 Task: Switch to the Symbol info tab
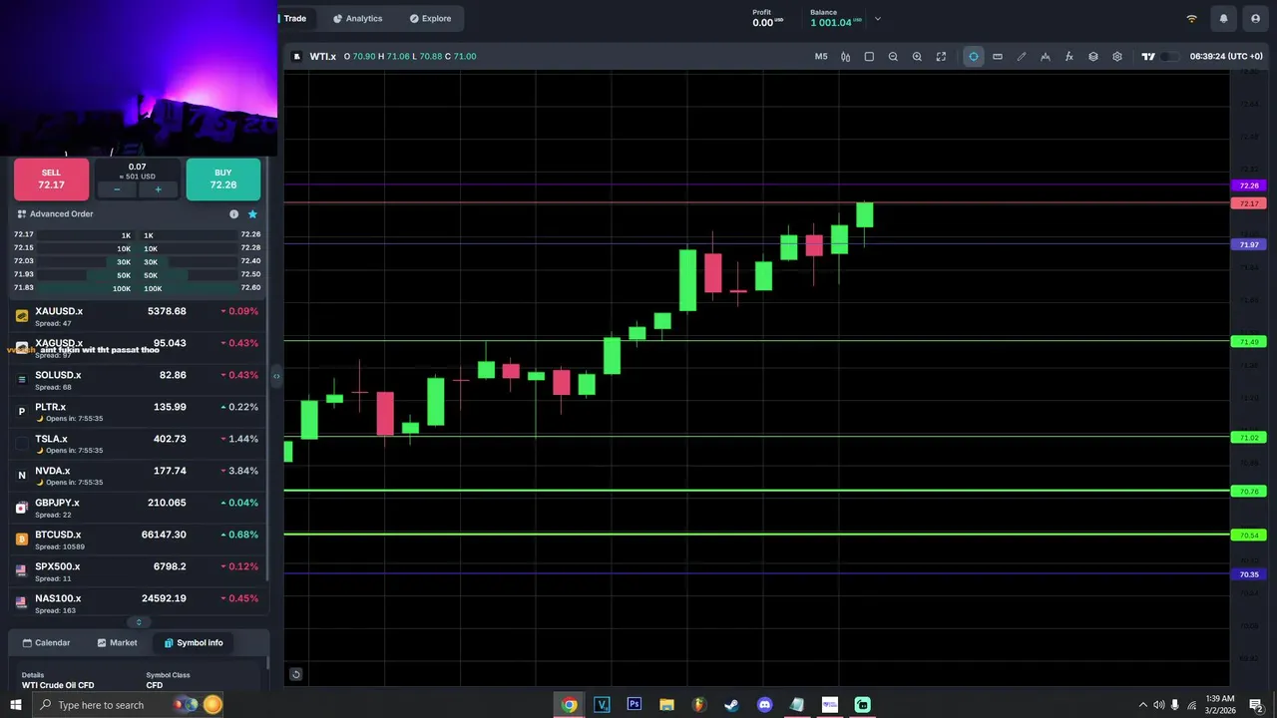pyautogui.click(x=194, y=643)
